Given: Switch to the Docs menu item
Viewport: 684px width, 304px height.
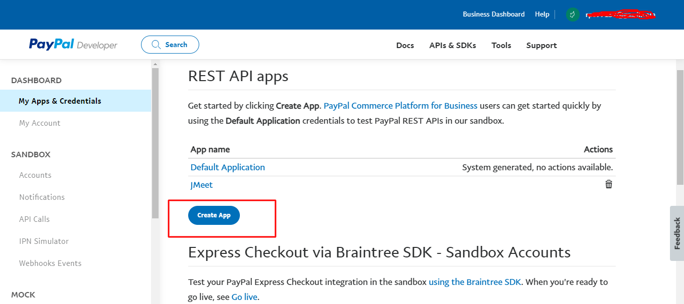Looking at the screenshot, I should [405, 45].
